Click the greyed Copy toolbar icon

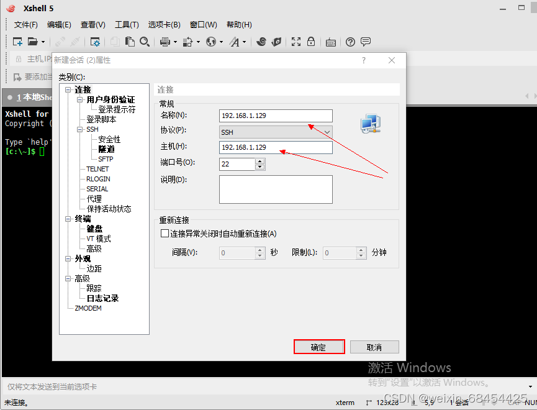coord(115,42)
